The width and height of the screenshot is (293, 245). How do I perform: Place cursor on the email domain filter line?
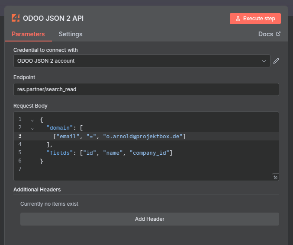click(119, 136)
